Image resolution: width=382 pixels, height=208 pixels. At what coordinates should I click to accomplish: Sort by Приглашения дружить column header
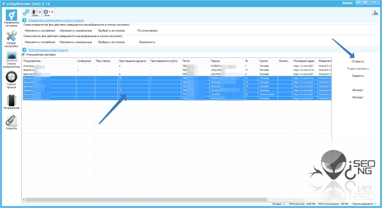pyautogui.click(x=133, y=61)
